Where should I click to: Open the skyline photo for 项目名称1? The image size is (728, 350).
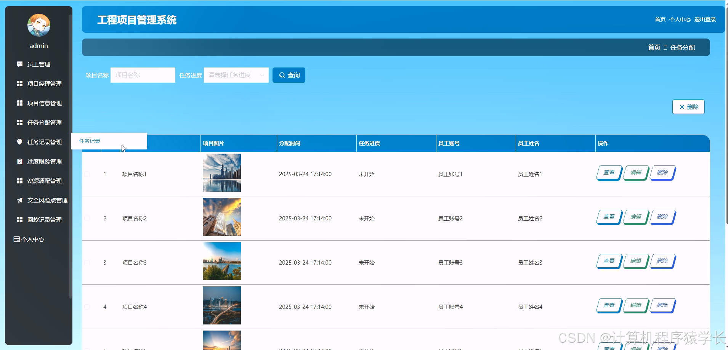[222, 173]
